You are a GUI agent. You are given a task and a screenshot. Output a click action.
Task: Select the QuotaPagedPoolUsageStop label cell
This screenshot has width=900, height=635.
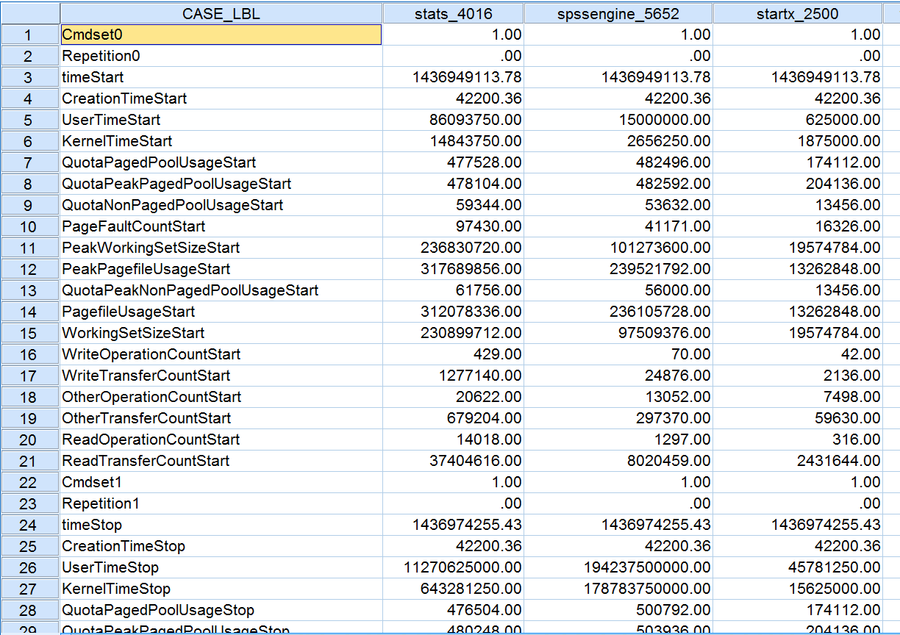point(221,610)
